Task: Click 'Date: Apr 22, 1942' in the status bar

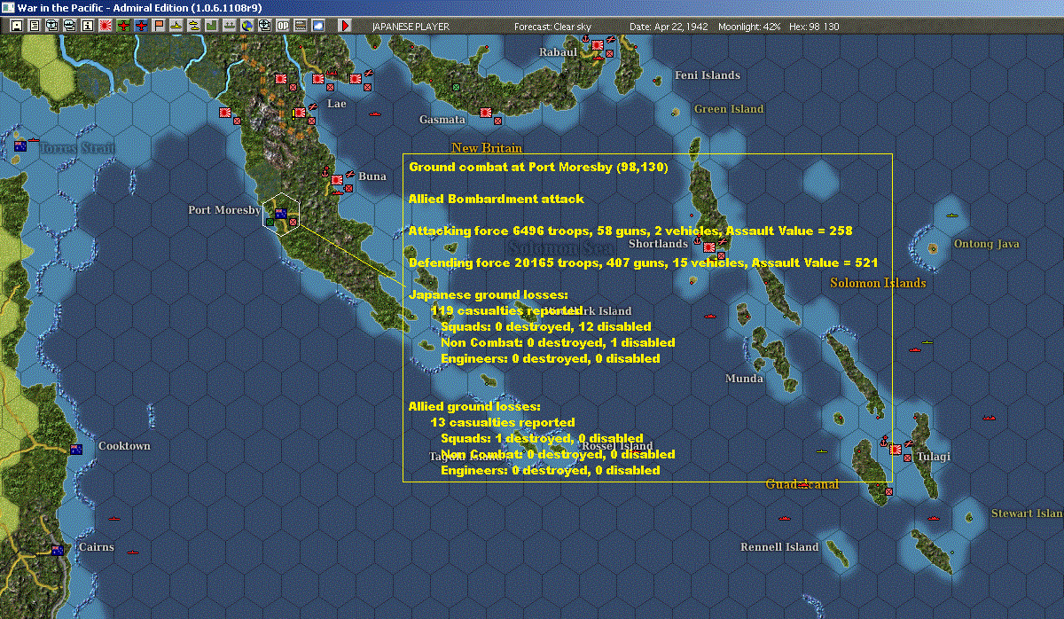Action: pyautogui.click(x=669, y=27)
